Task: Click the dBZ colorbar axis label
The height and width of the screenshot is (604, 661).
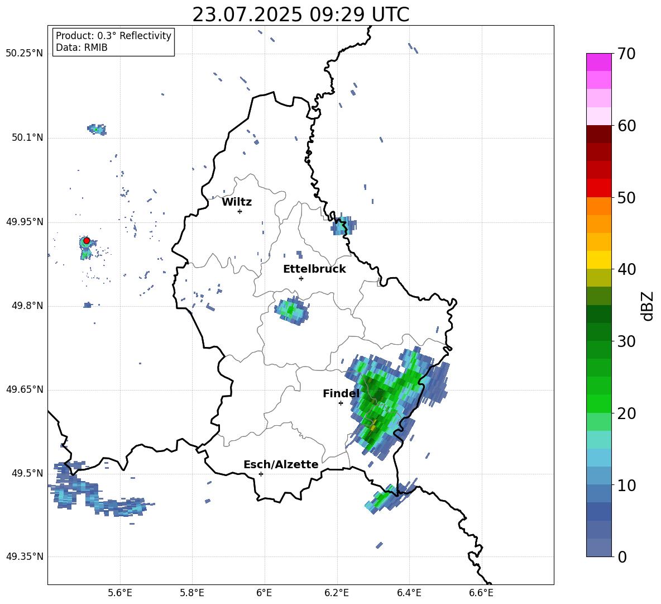Action: [x=647, y=306]
